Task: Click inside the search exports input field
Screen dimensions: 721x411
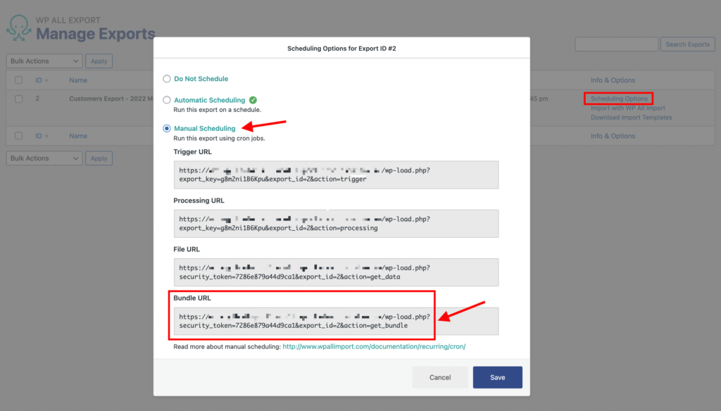Action: coord(616,44)
